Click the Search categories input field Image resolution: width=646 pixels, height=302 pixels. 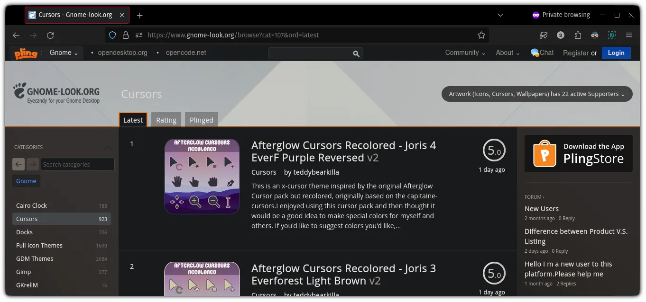(x=77, y=164)
